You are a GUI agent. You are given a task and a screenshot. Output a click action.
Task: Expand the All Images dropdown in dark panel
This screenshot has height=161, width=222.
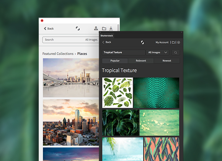tap(157, 53)
